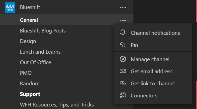This screenshot has height=109, width=197.
Task: Open Blueshift team more options ellipsis
Action: click(x=123, y=8)
